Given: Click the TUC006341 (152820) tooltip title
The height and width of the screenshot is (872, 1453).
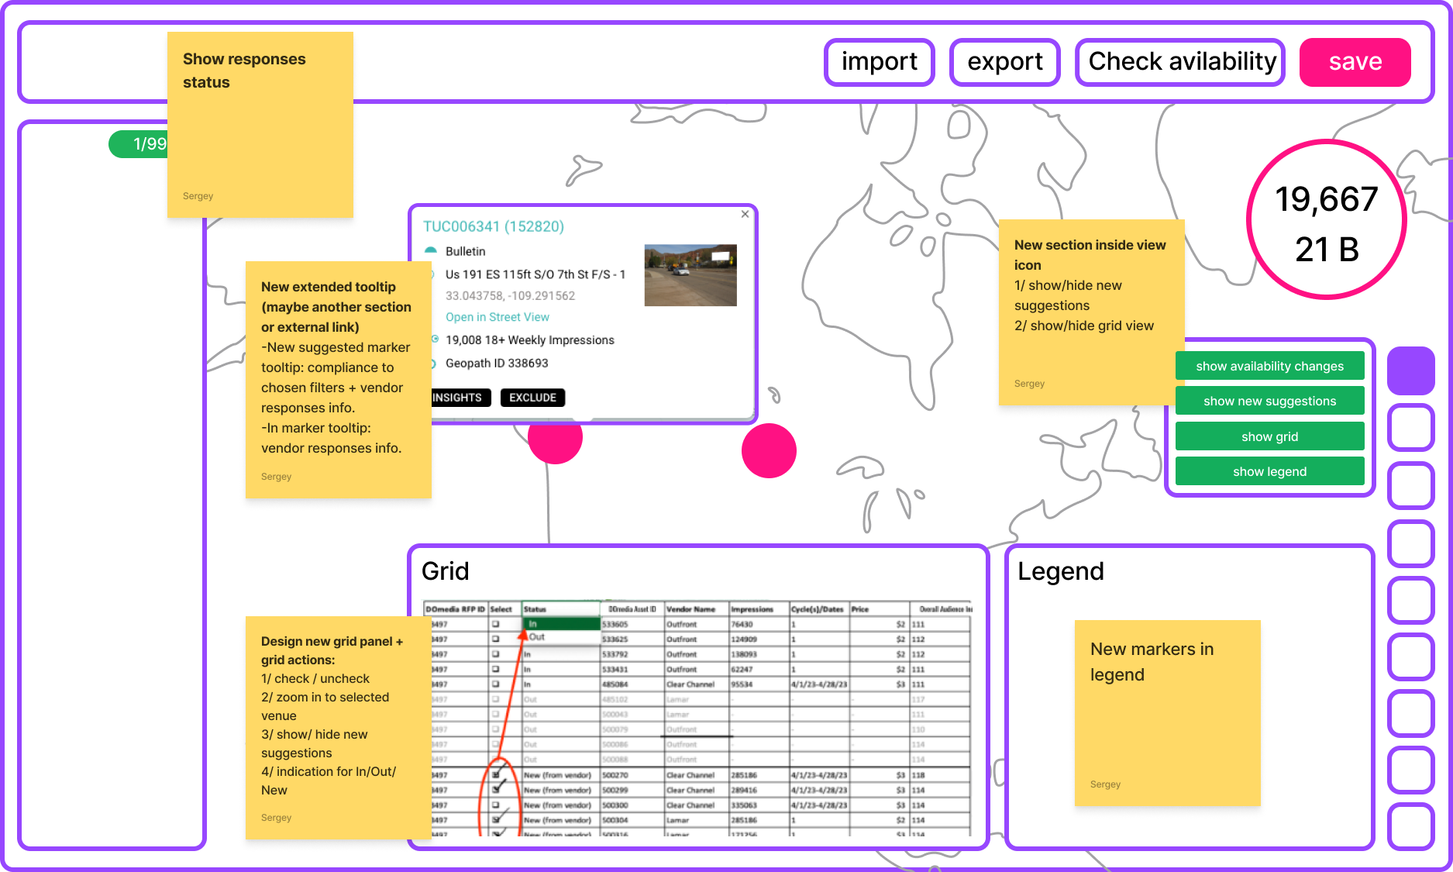Looking at the screenshot, I should [494, 226].
